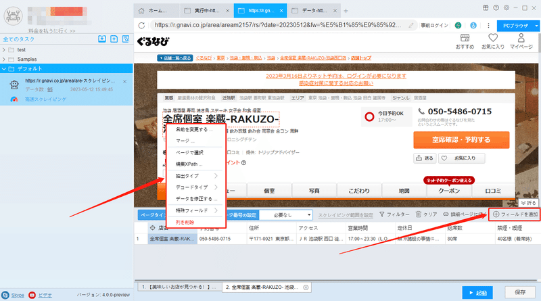
Task: Click the ぐるなび logo
Action: [154, 42]
